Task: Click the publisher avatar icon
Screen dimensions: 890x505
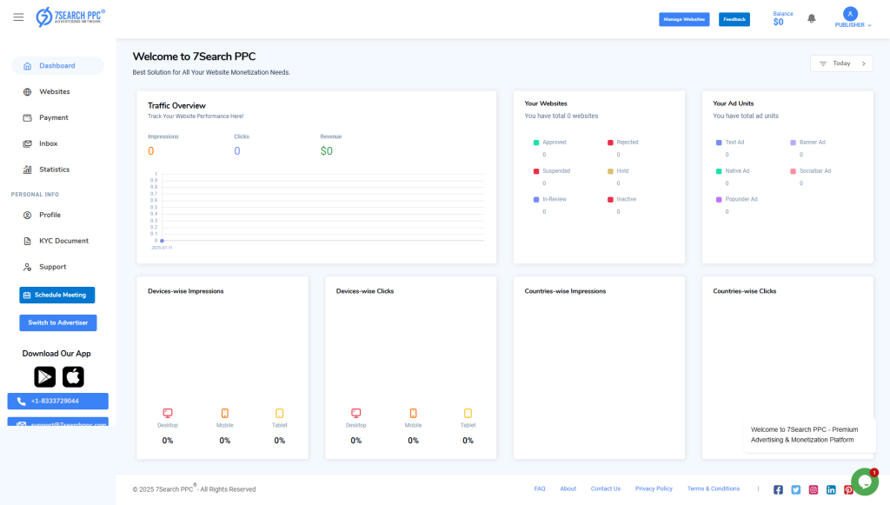Action: (850, 14)
